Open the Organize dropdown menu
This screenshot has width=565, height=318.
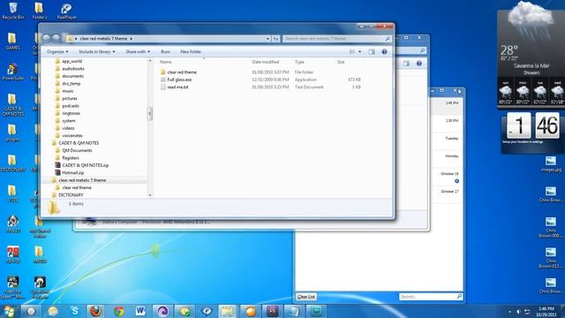coord(57,52)
